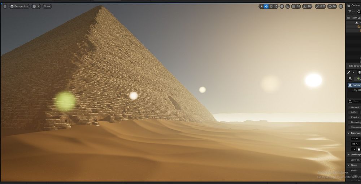
Task: Open rotation snap value 10°
Action: (x=310, y=6)
